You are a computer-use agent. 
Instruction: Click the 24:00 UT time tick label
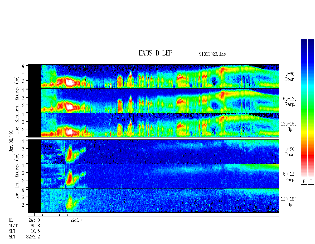point(34,220)
